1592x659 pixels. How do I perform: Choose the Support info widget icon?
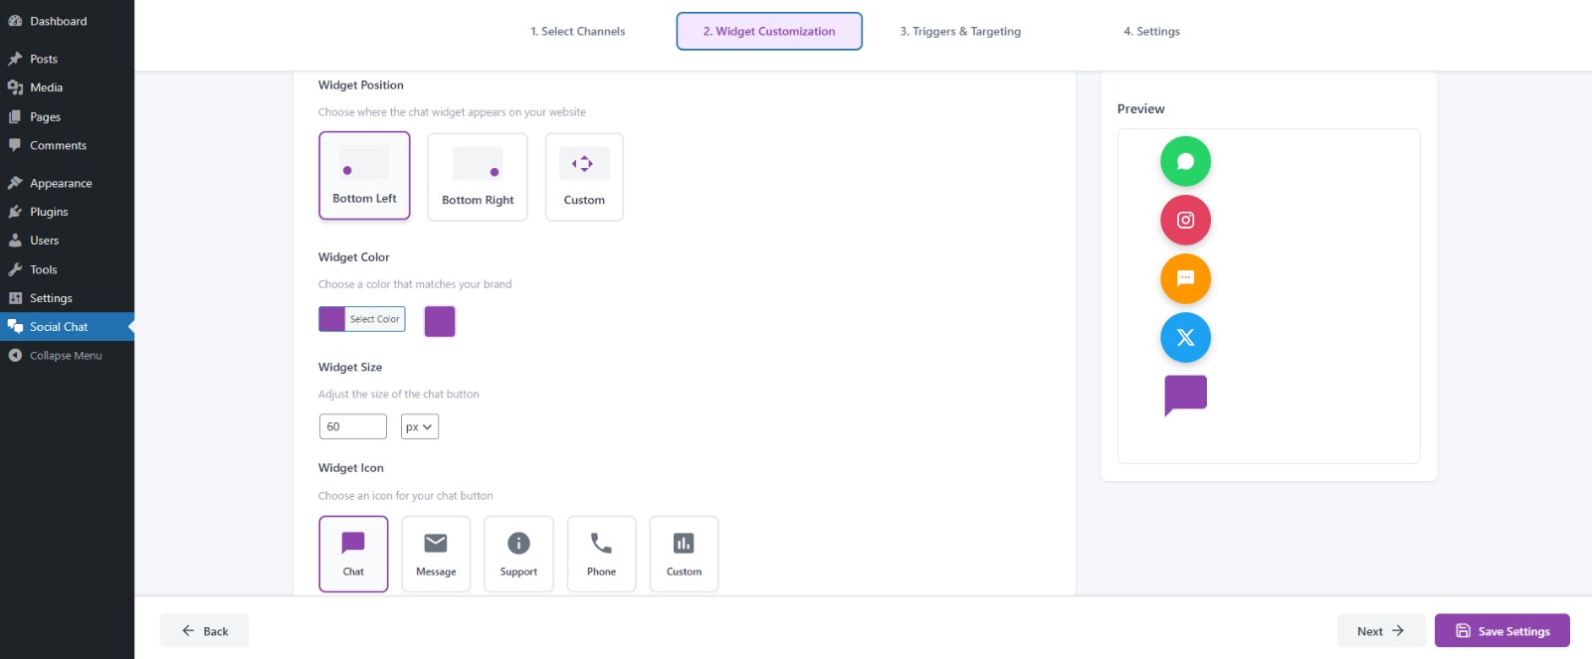pos(518,554)
